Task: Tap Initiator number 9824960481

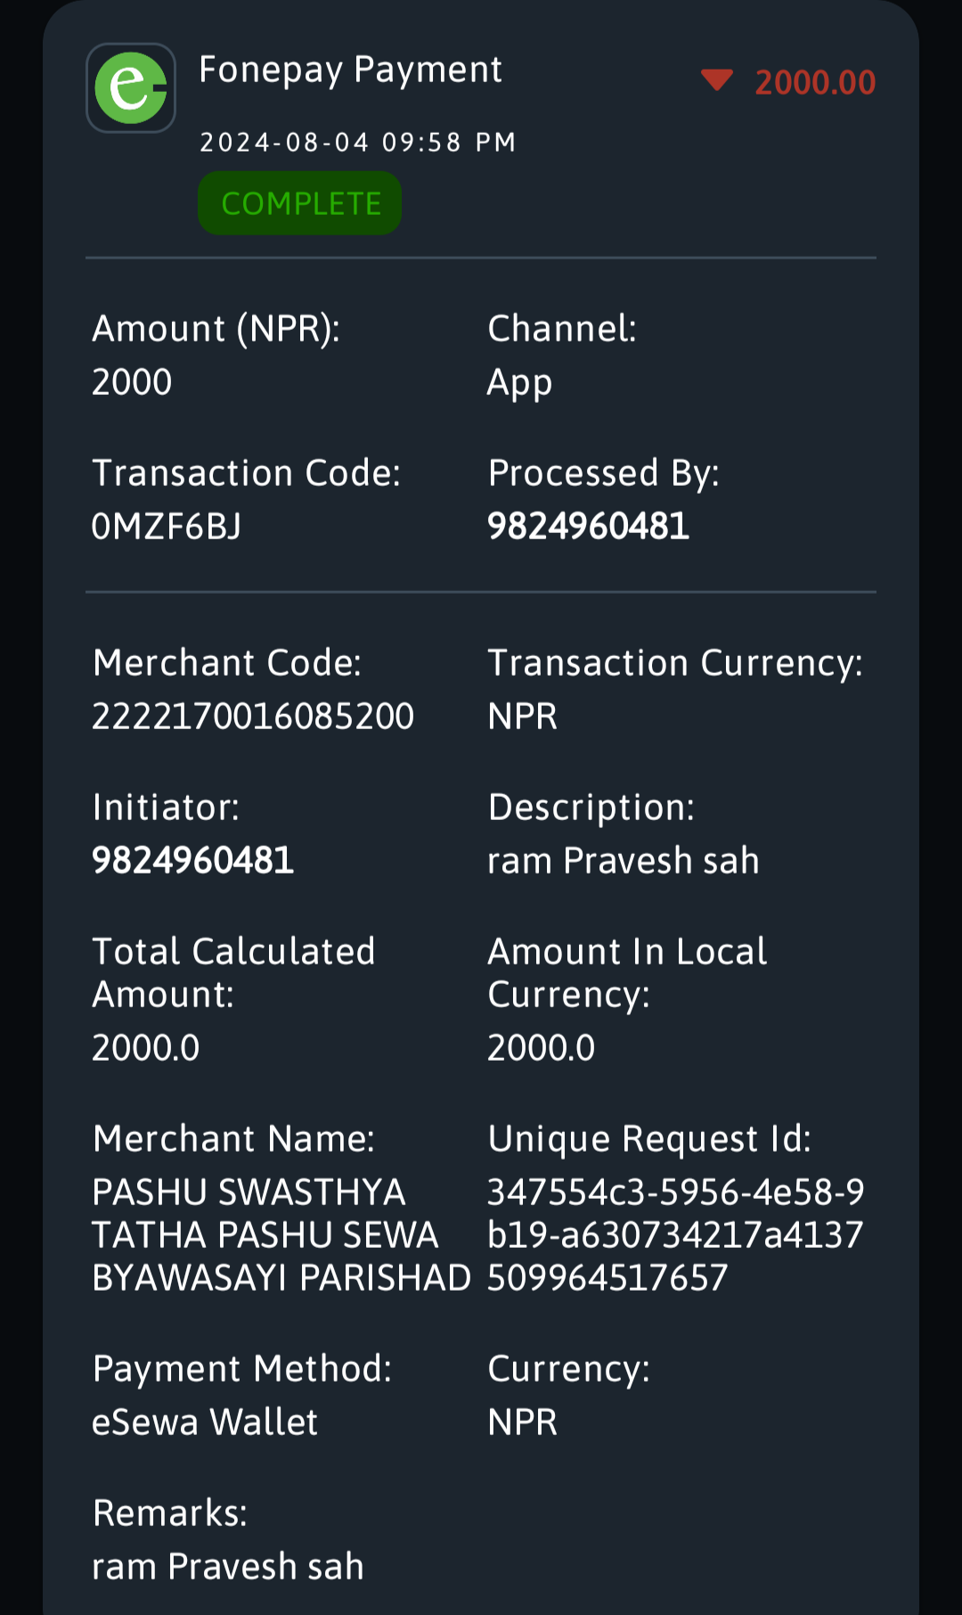Action: [x=193, y=861]
